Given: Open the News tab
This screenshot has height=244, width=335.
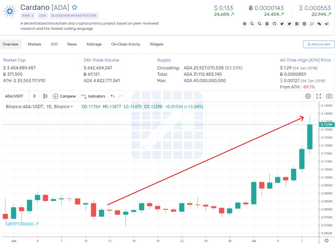Looking at the screenshot, I should click(72, 44).
